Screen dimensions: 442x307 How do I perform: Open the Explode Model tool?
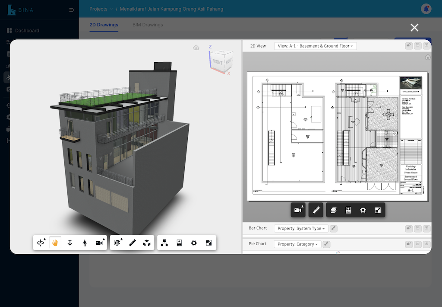147,243
